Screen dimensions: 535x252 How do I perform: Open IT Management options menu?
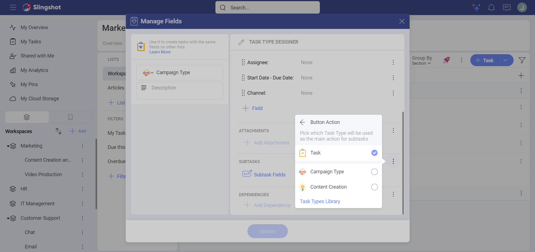click(x=82, y=204)
